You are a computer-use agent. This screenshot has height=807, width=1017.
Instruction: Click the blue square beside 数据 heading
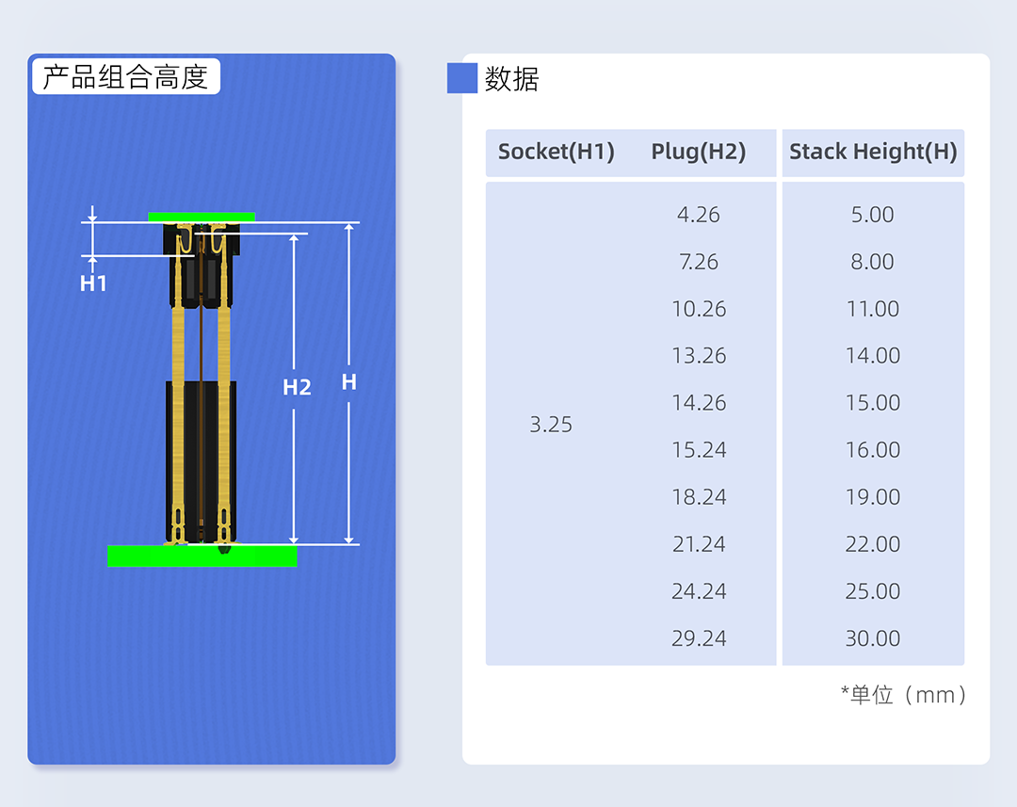click(x=462, y=79)
